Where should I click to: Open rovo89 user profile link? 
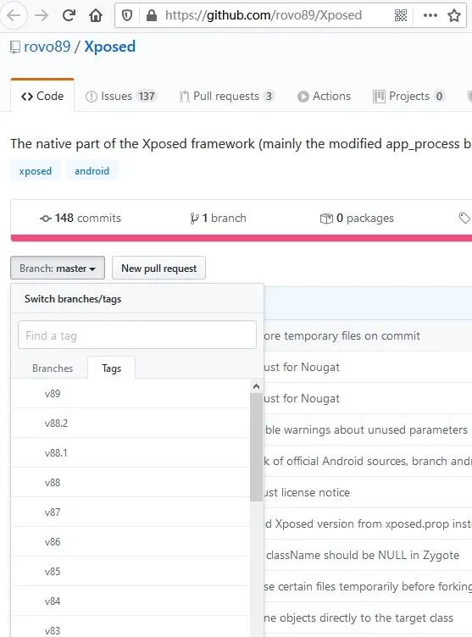[47, 47]
